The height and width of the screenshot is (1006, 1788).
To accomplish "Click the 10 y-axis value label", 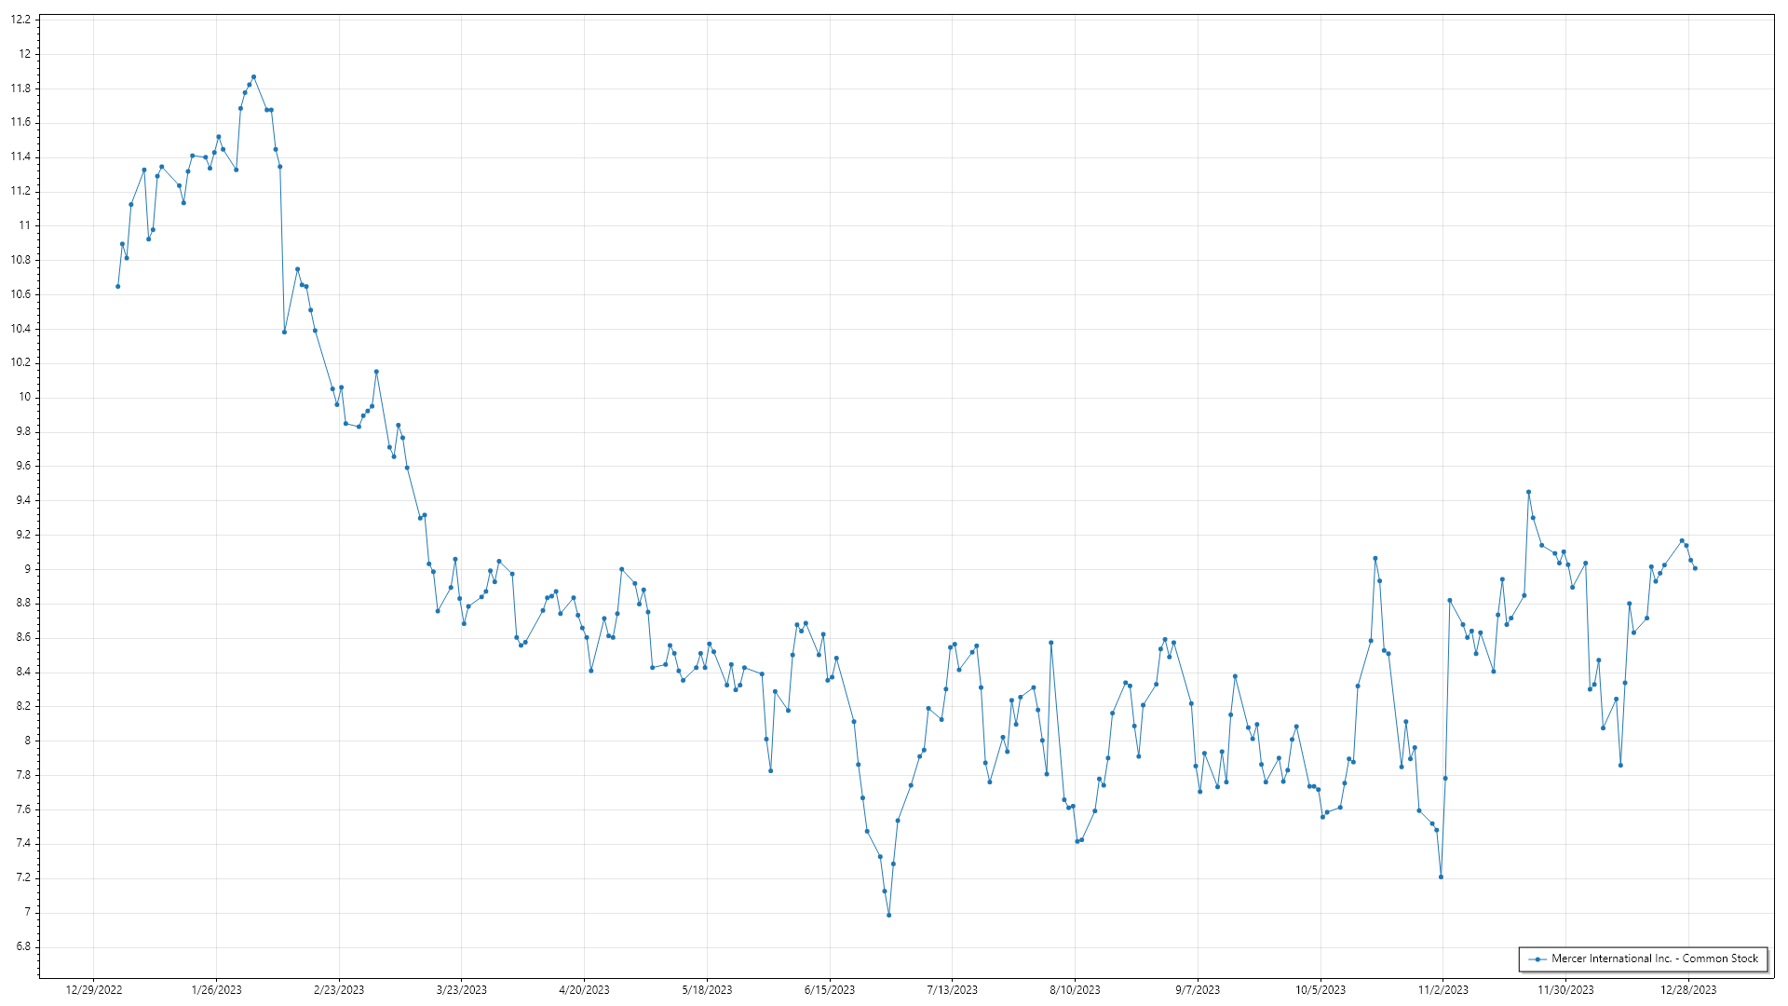I will point(24,397).
